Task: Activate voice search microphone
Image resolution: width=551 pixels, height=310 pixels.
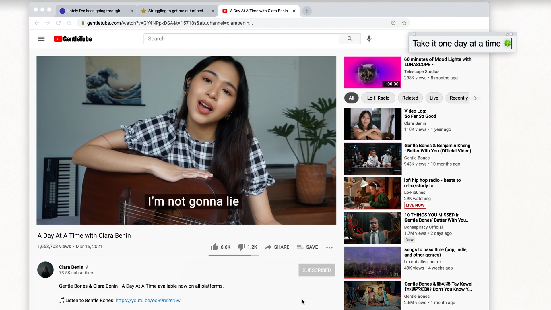Action: [369, 39]
